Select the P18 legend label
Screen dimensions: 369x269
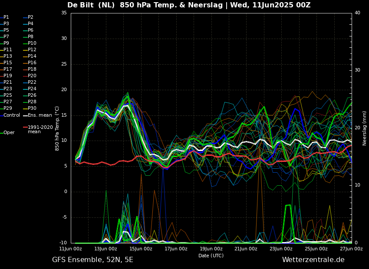(x=32, y=69)
